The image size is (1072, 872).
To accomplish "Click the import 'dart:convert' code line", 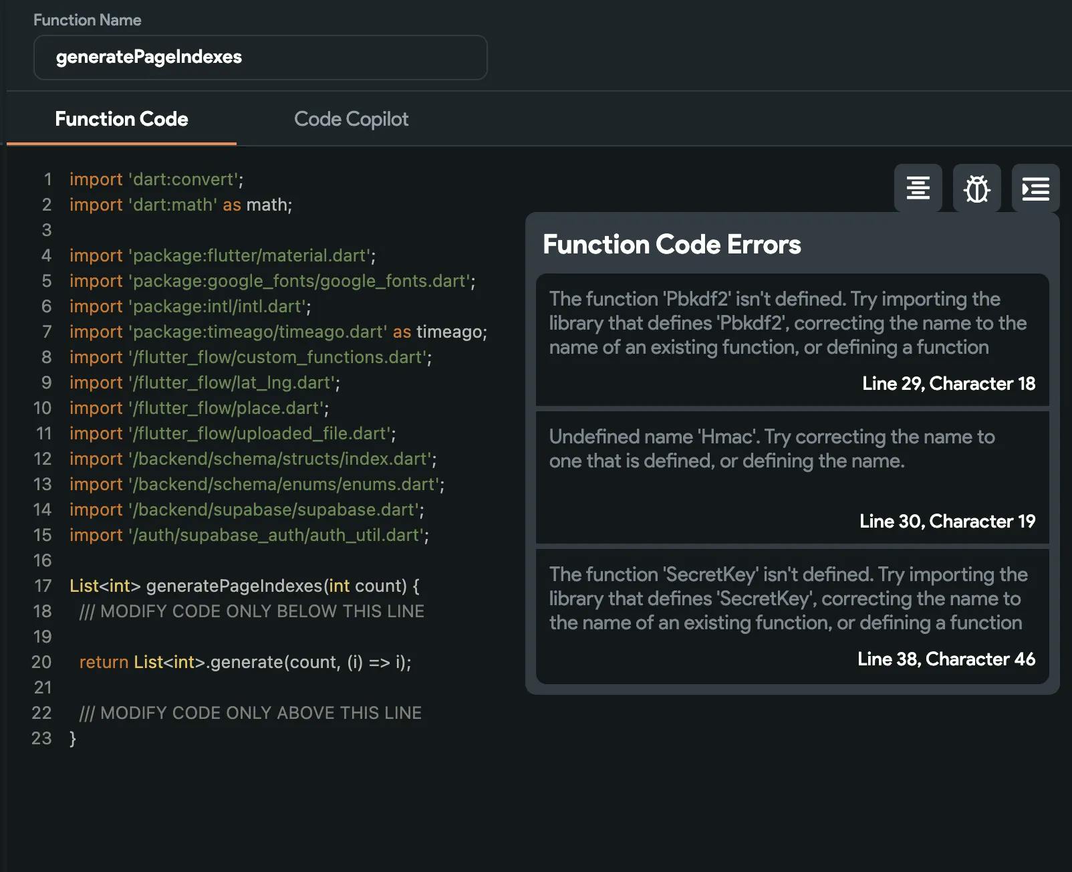I will click(156, 179).
